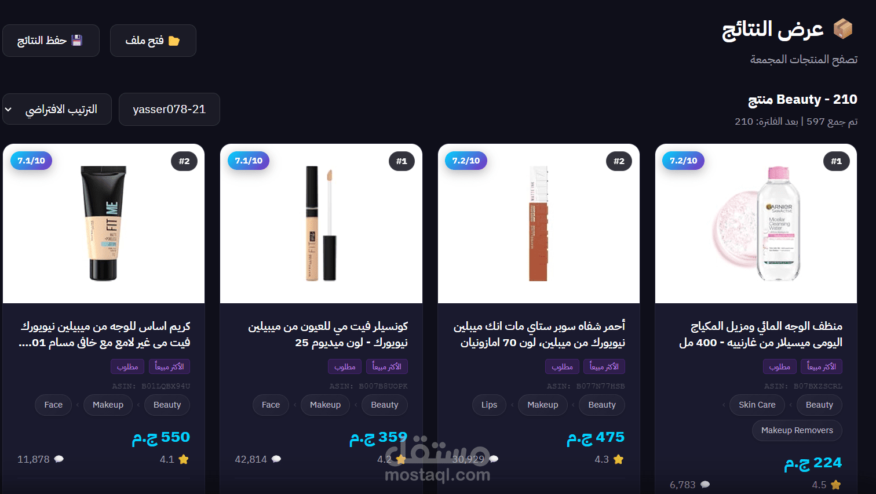Click the floppy disk save icon
Viewport: 876px width, 494px height.
point(77,41)
